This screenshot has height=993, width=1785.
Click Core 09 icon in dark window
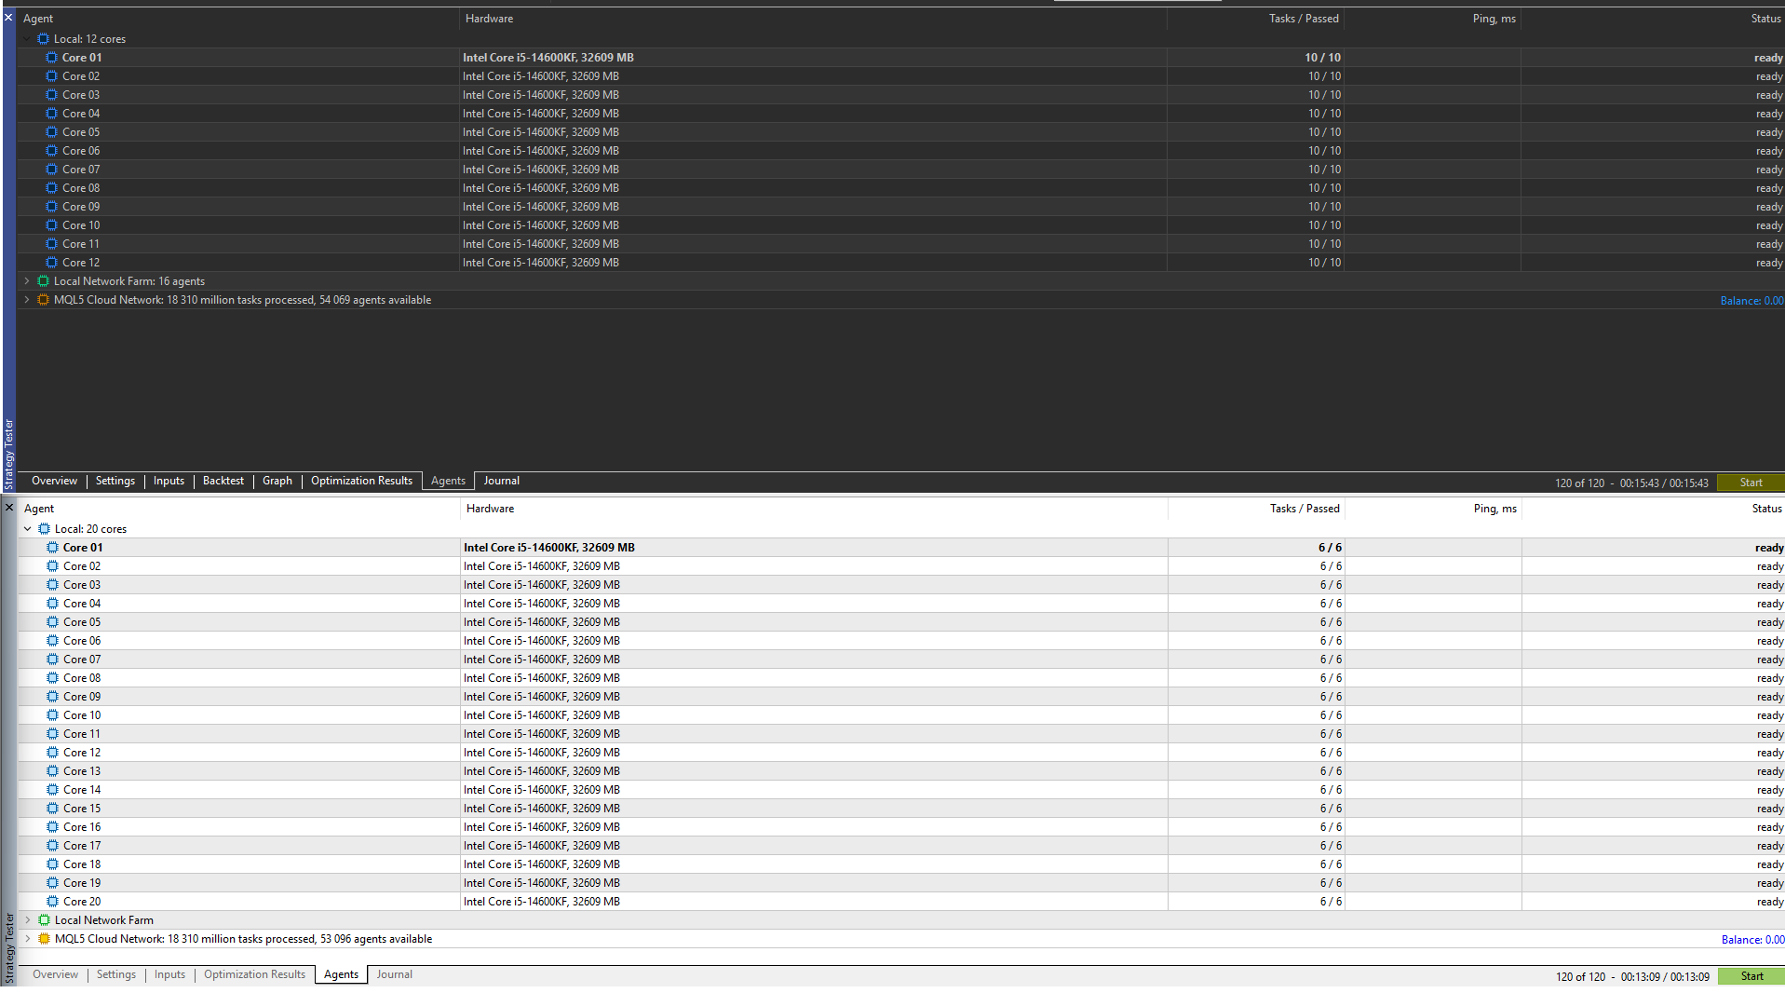coord(52,207)
